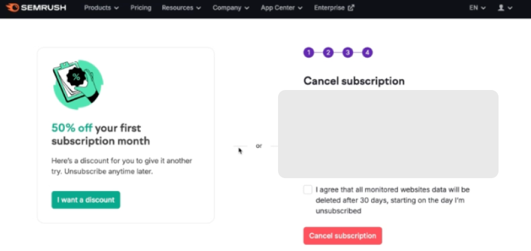Click the agreement text about monitored websites

coord(392,200)
